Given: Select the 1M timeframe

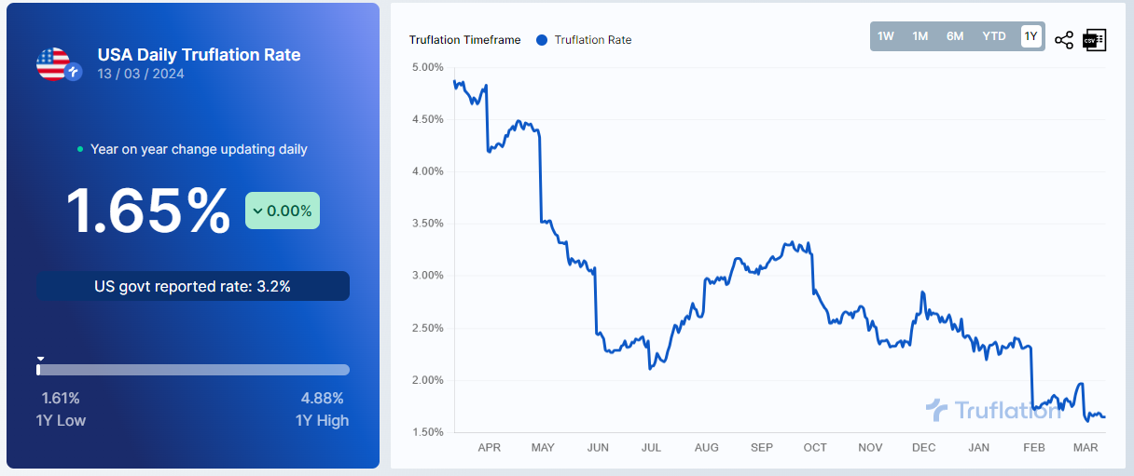Looking at the screenshot, I should coord(920,36).
